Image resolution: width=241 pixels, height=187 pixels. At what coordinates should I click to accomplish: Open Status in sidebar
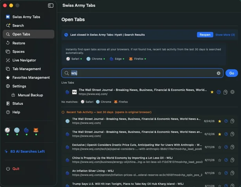coord(14,104)
